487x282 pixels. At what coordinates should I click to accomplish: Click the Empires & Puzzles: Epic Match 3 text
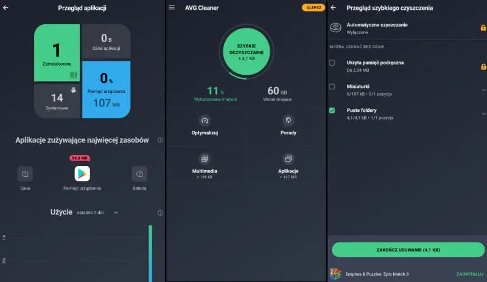pos(377,274)
